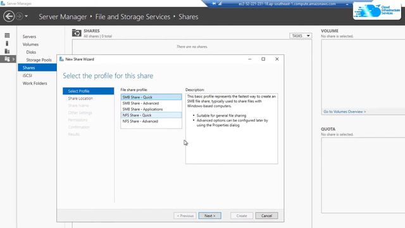Click the Shares tile icon
The height and width of the screenshot is (228, 405).
click(77, 33)
